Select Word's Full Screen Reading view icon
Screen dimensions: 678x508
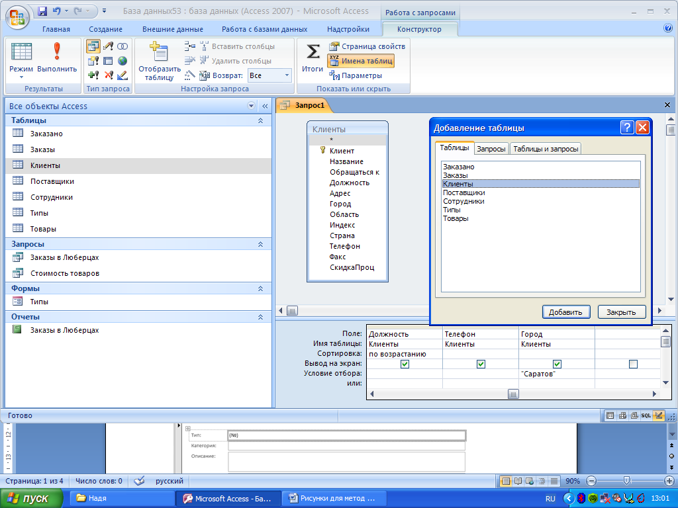(518, 481)
